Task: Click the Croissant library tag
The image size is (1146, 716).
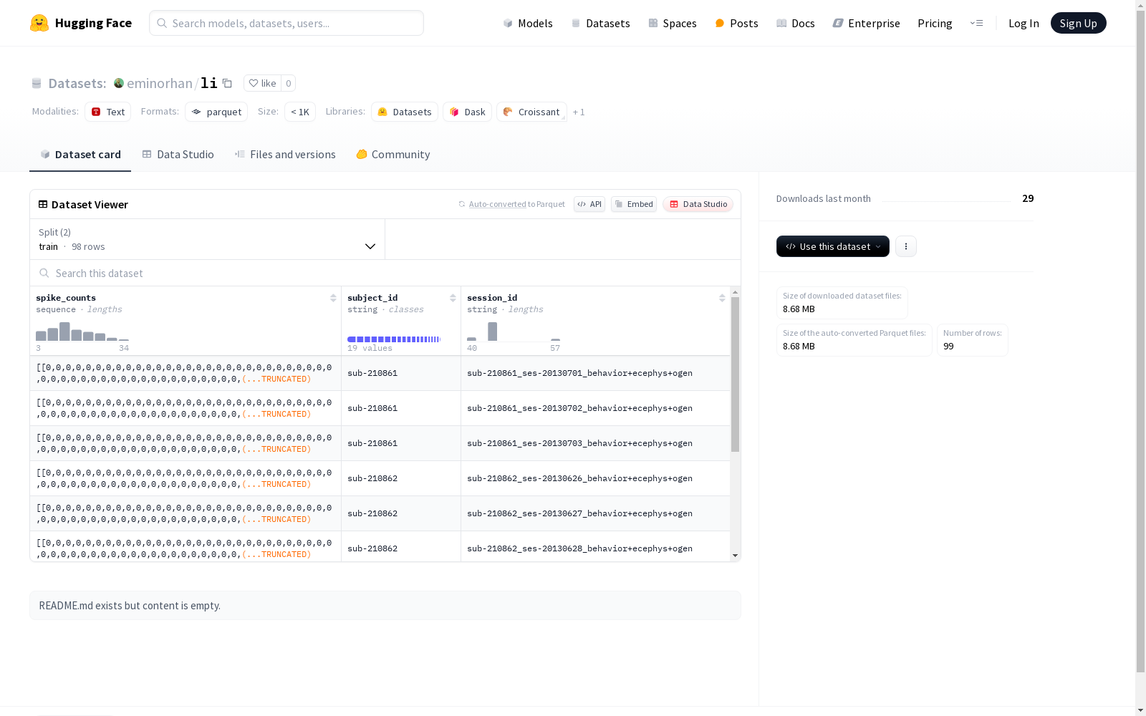Action: pos(531,112)
